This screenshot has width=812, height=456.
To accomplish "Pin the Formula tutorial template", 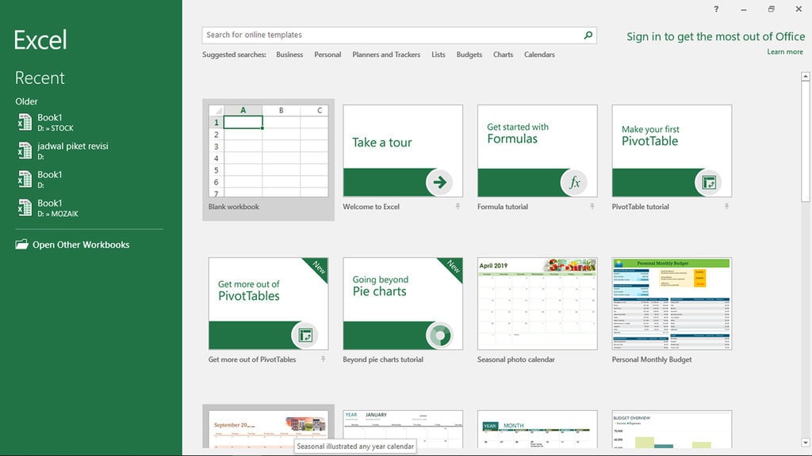I will click(592, 207).
